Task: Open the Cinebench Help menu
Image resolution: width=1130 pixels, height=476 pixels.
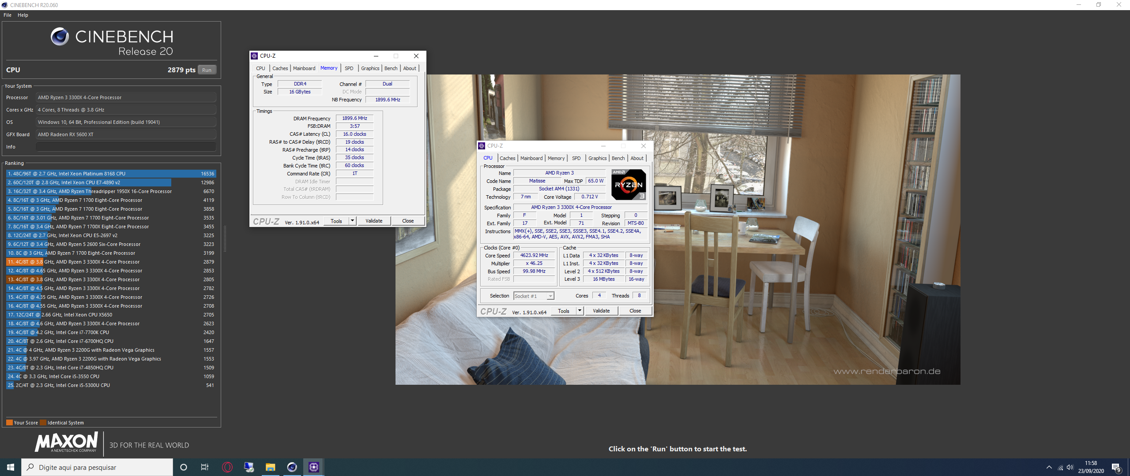Action: [x=23, y=15]
